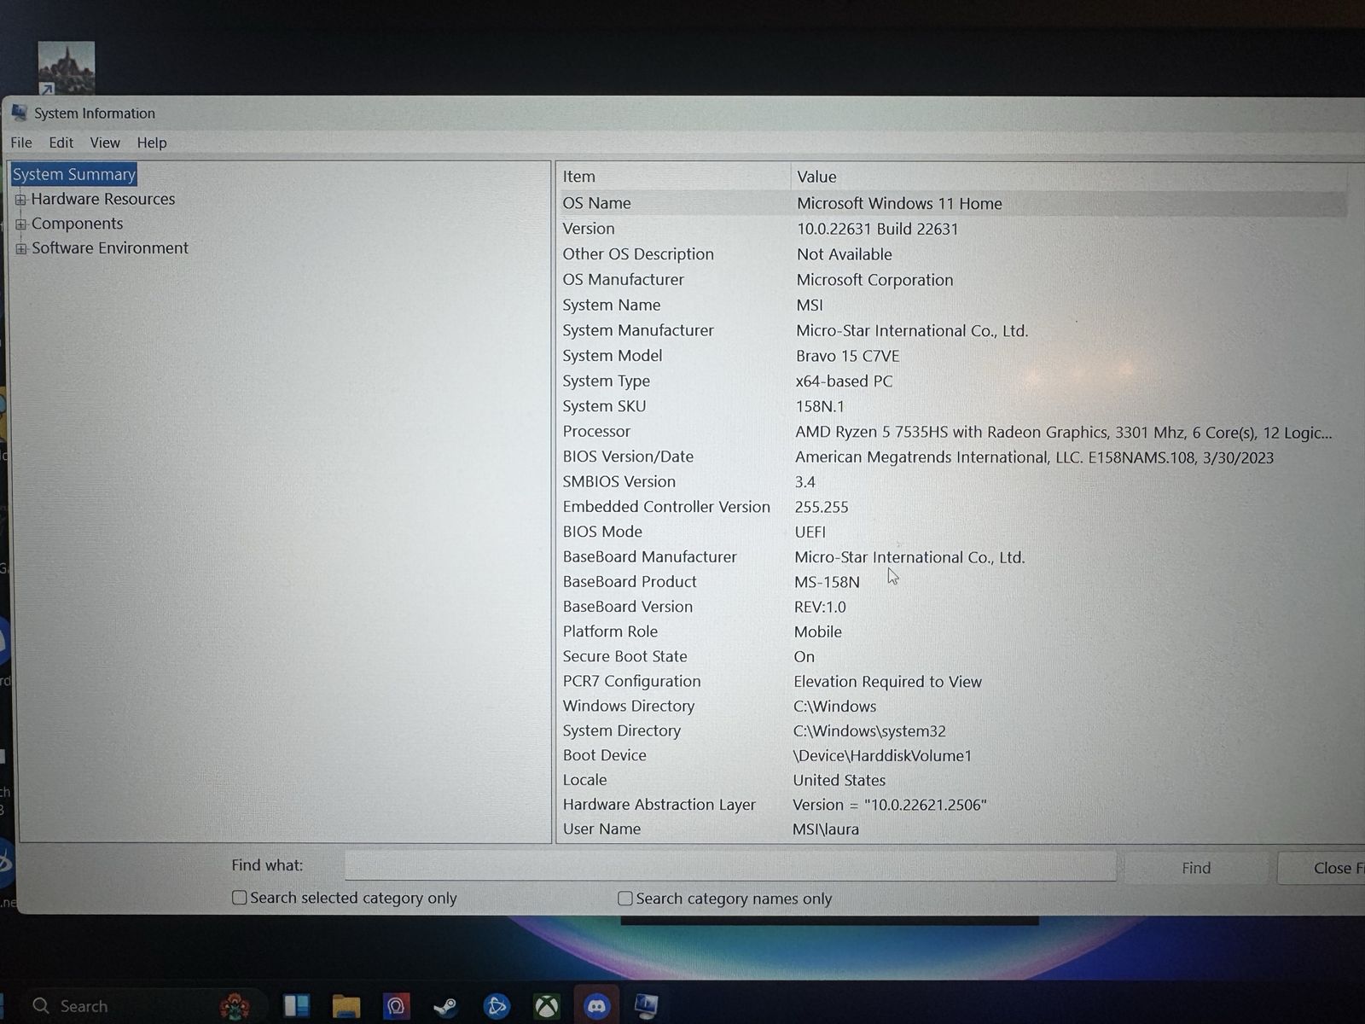Open the Help menu

pos(152,143)
